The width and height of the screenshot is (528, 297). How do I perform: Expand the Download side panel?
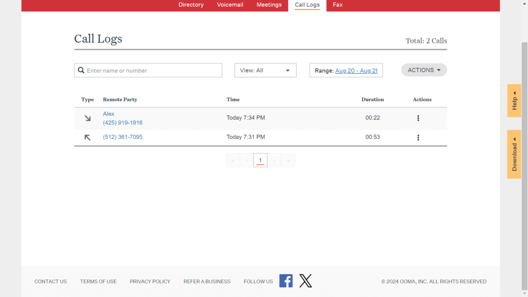514,154
